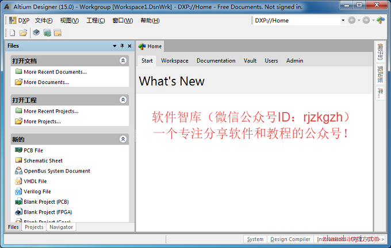Screen dimensions: 391x248
Task: Open the 文件(F) menu
Action: tap(44, 21)
